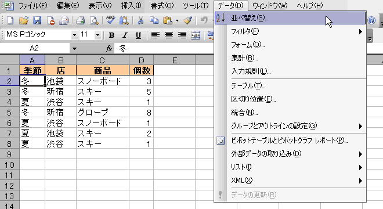Click the Copy icon

pos(154,20)
